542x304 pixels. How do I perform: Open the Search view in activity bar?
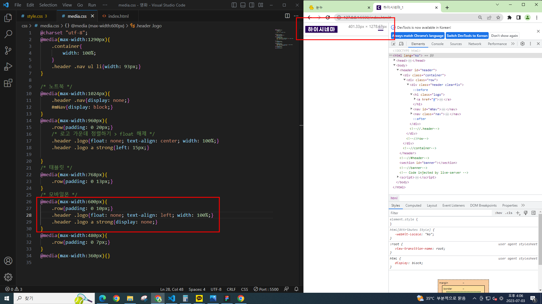click(8, 34)
